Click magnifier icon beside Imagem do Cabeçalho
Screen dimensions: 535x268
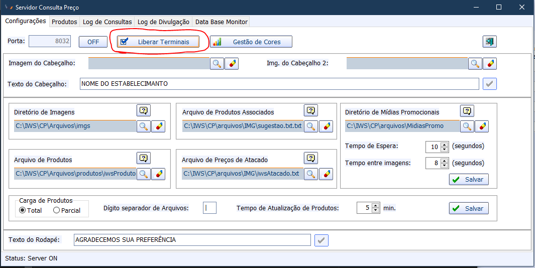(217, 63)
